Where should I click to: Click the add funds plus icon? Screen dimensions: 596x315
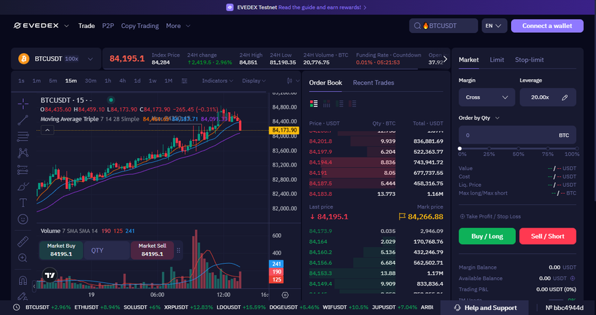(572, 278)
